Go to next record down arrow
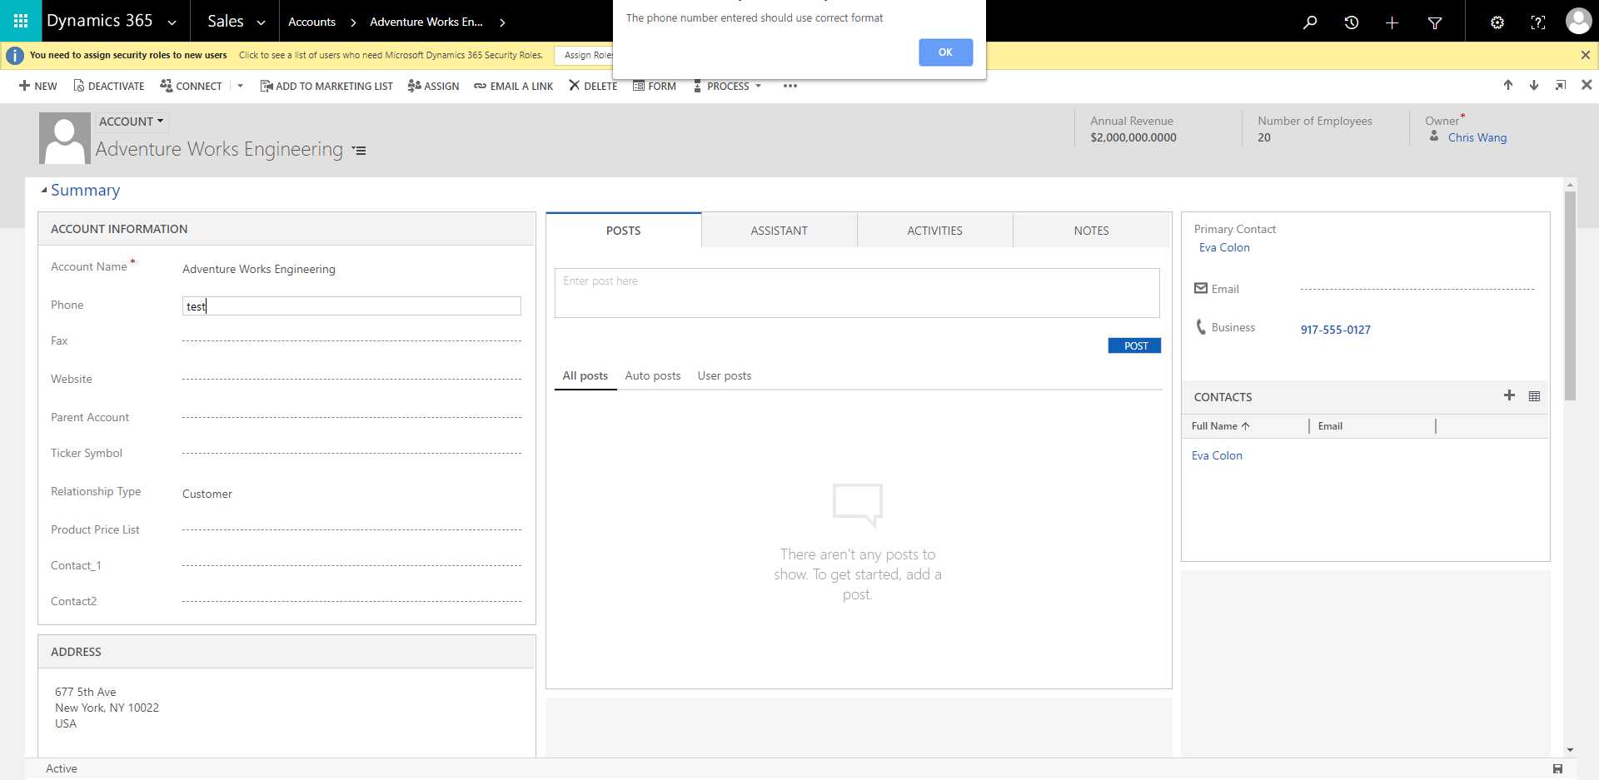This screenshot has height=780, width=1599. pyautogui.click(x=1533, y=85)
